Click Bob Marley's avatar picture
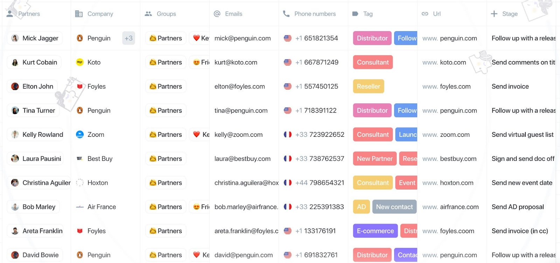 [x=15, y=207]
